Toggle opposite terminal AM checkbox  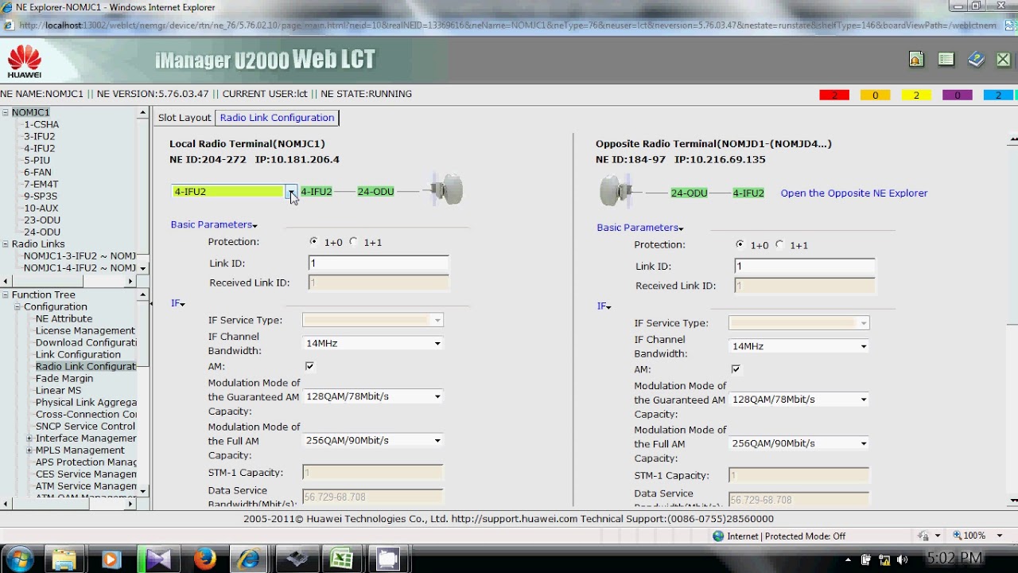click(736, 369)
